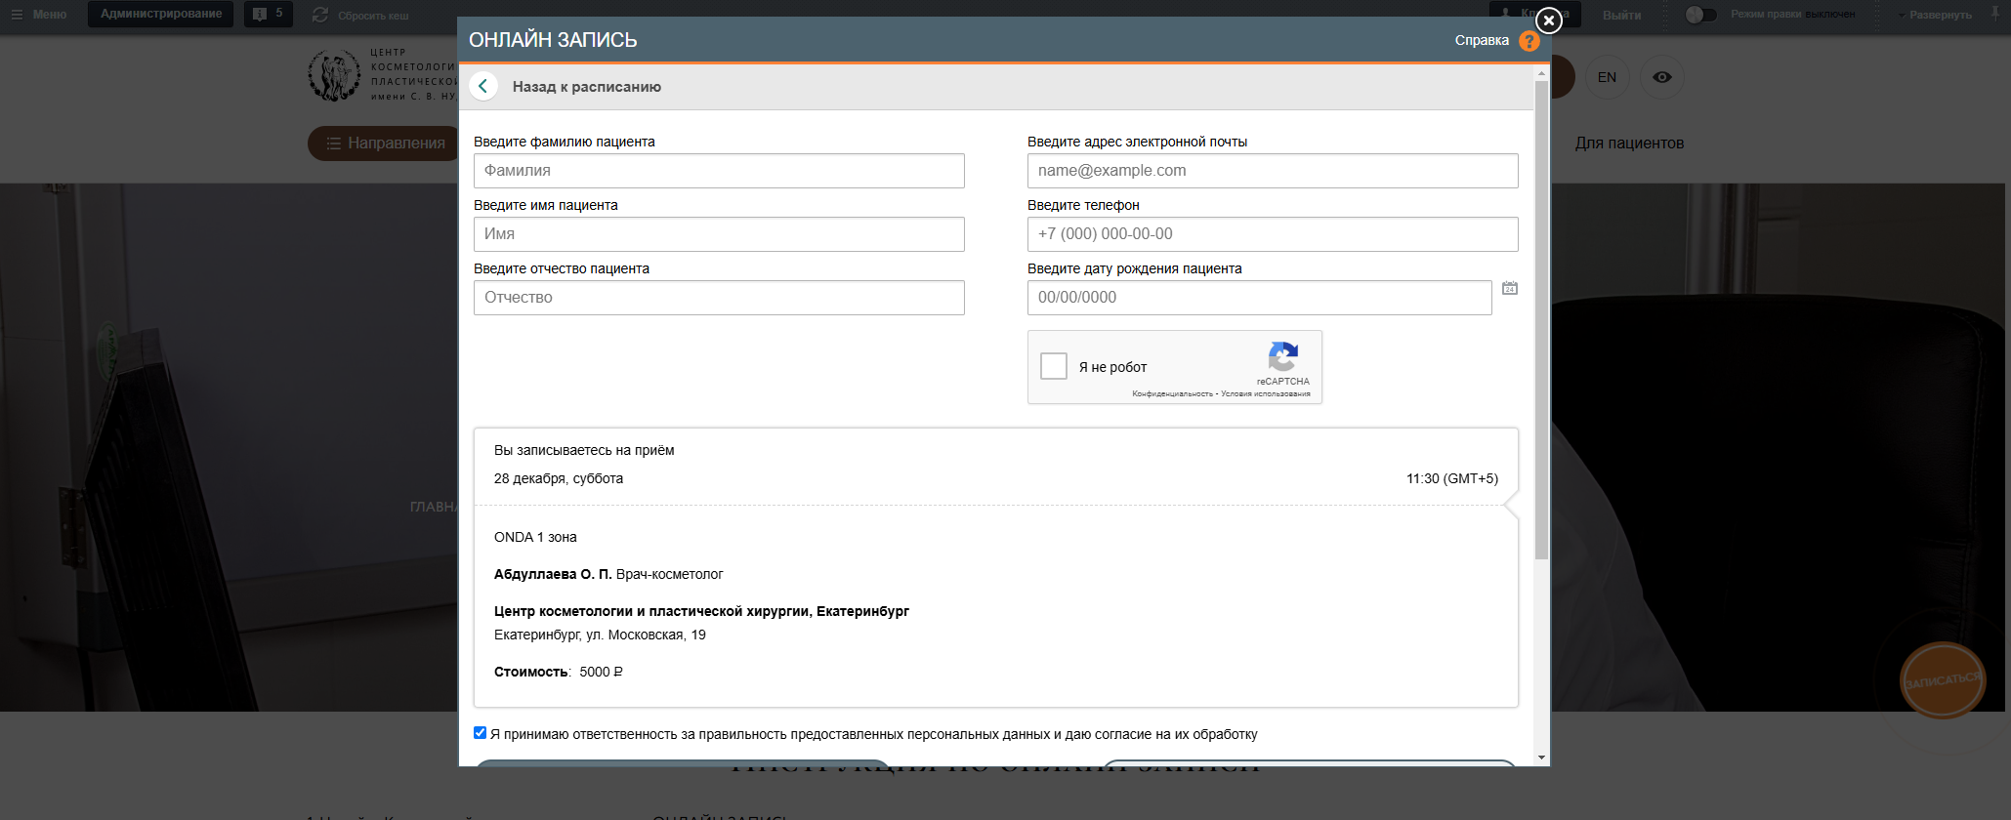Click the Развернуть expander in admin bar
This screenshot has width=2011, height=820.
tap(1935, 15)
